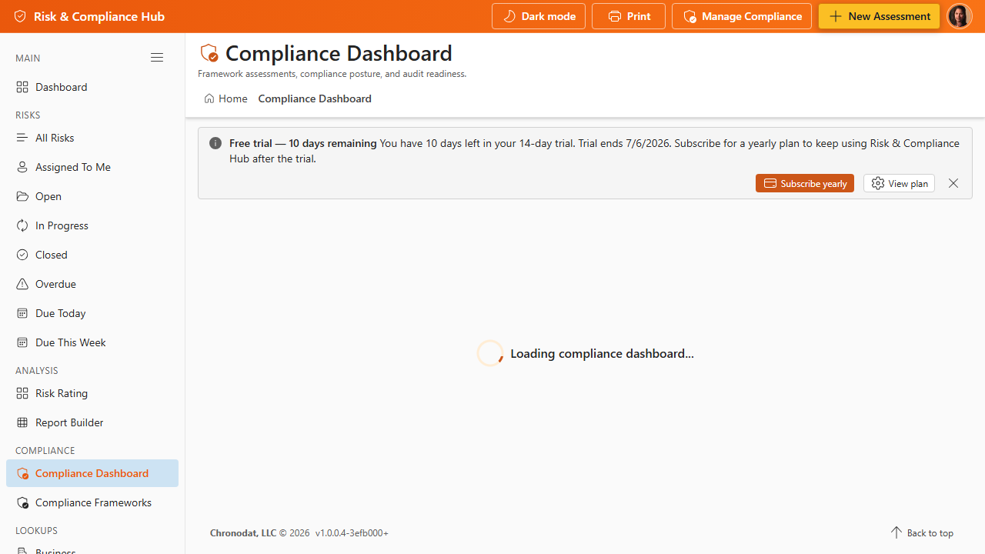The image size is (985, 554).
Task: Start a New Assessment
Action: tap(879, 16)
